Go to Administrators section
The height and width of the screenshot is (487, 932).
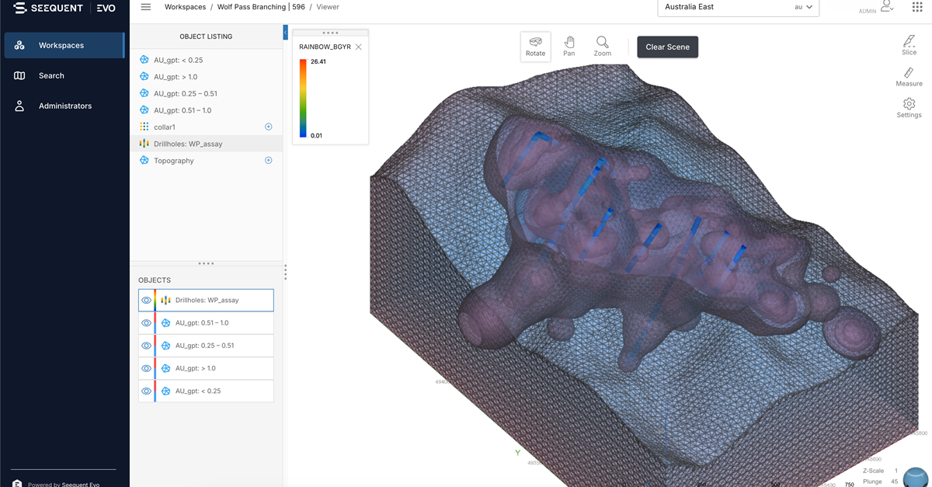pos(64,106)
